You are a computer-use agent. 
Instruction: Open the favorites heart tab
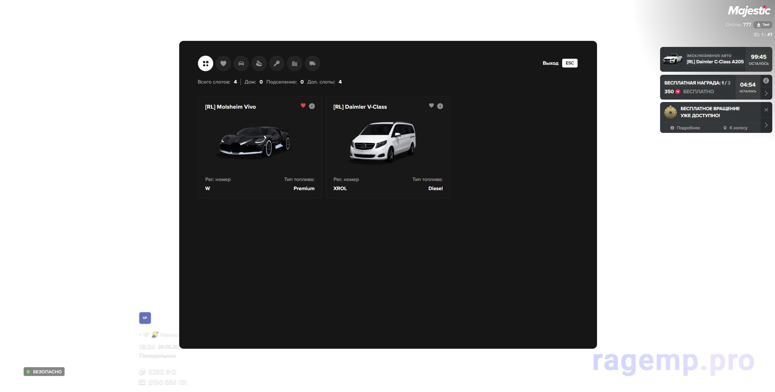tap(223, 63)
